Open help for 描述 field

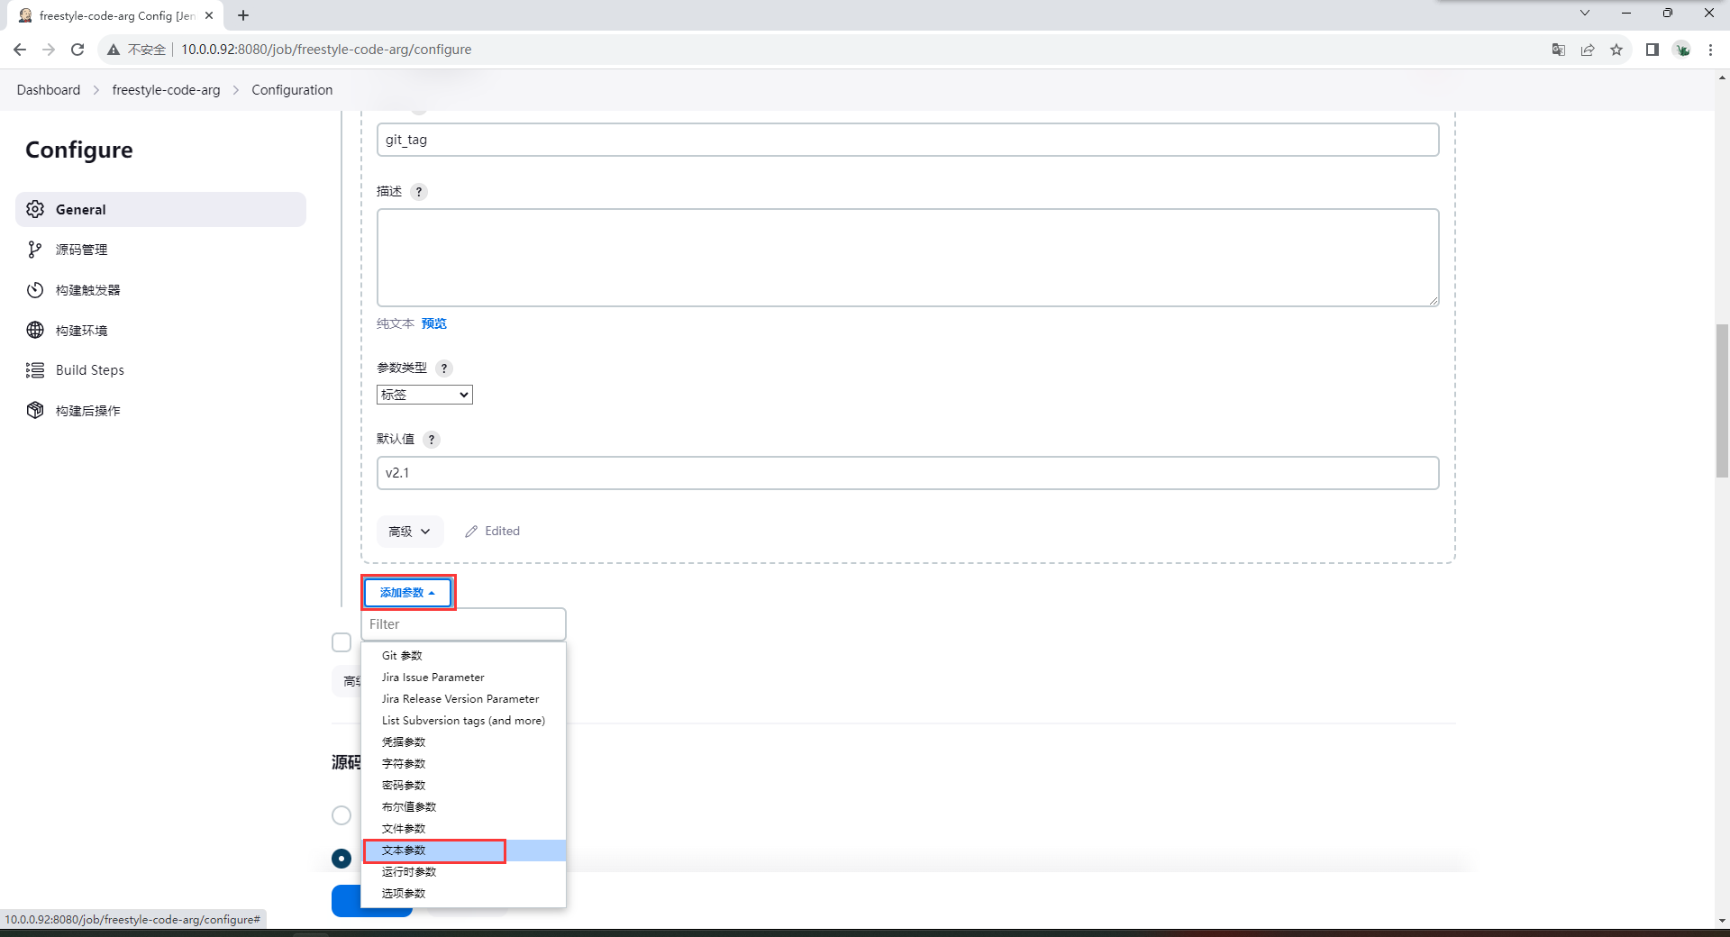tap(419, 192)
